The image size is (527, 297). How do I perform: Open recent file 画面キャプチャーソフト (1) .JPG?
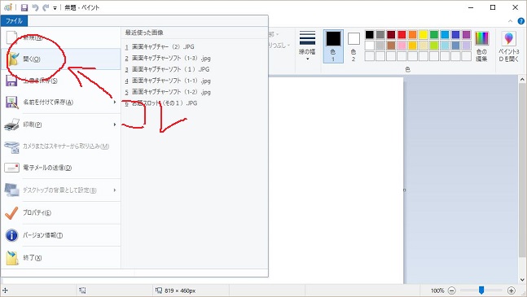(167, 69)
